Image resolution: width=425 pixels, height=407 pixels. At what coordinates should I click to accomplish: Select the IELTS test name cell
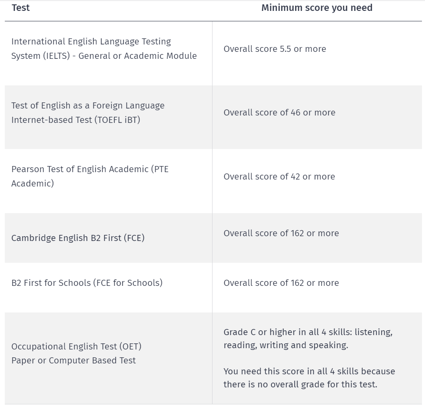[x=108, y=54]
